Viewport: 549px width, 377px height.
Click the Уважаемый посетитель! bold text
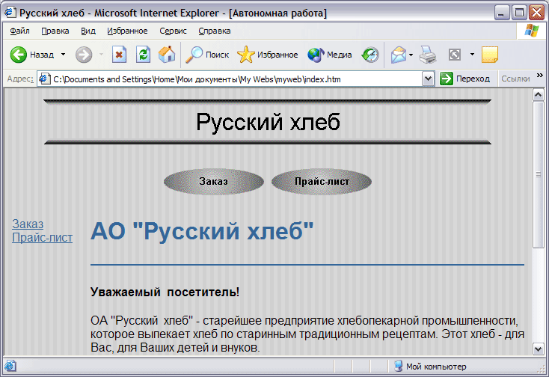[165, 292]
